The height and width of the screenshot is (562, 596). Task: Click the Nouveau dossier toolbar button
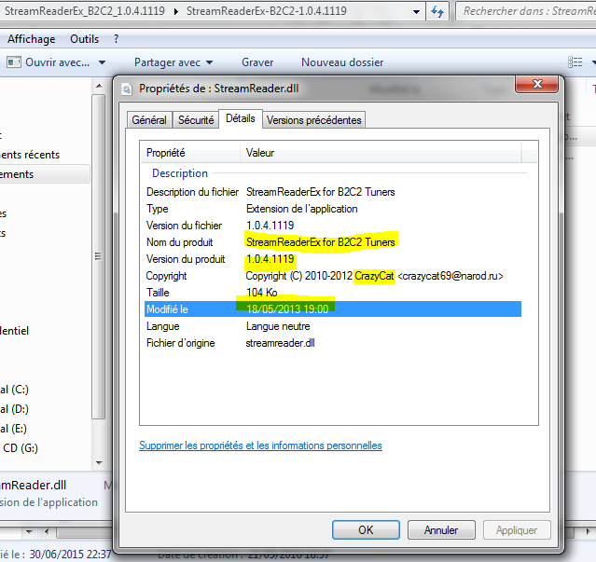[x=341, y=62]
